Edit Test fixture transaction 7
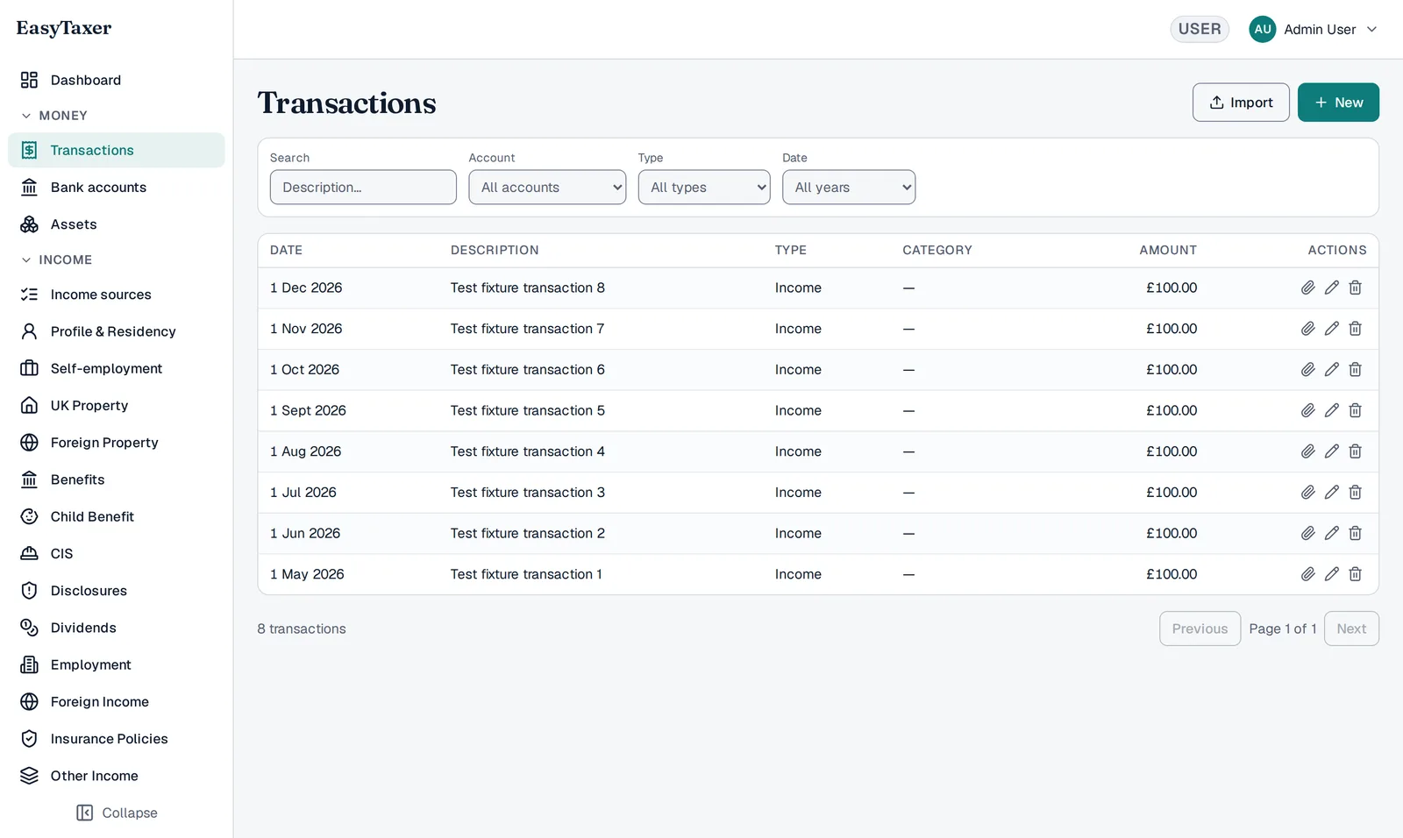Screen dimensions: 1403x838 point(1331,329)
